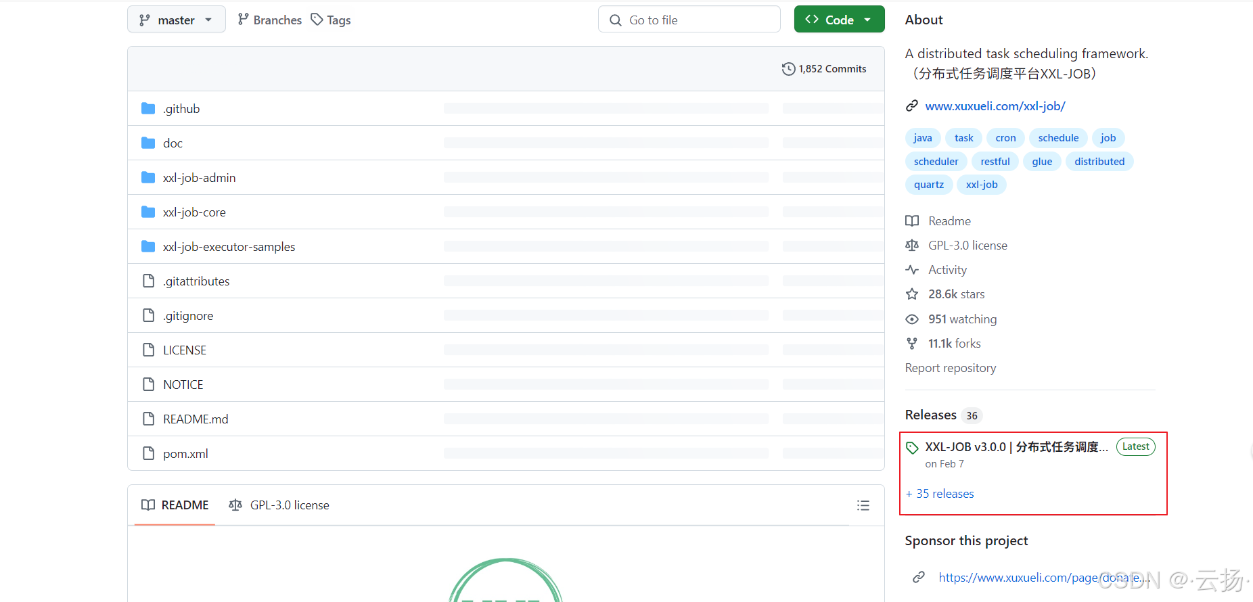Select the glue topic tag
The width and height of the screenshot is (1253, 602).
click(x=1042, y=162)
